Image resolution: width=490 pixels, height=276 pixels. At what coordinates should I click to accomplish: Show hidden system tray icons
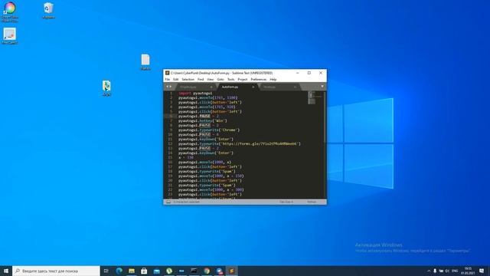tap(429, 271)
